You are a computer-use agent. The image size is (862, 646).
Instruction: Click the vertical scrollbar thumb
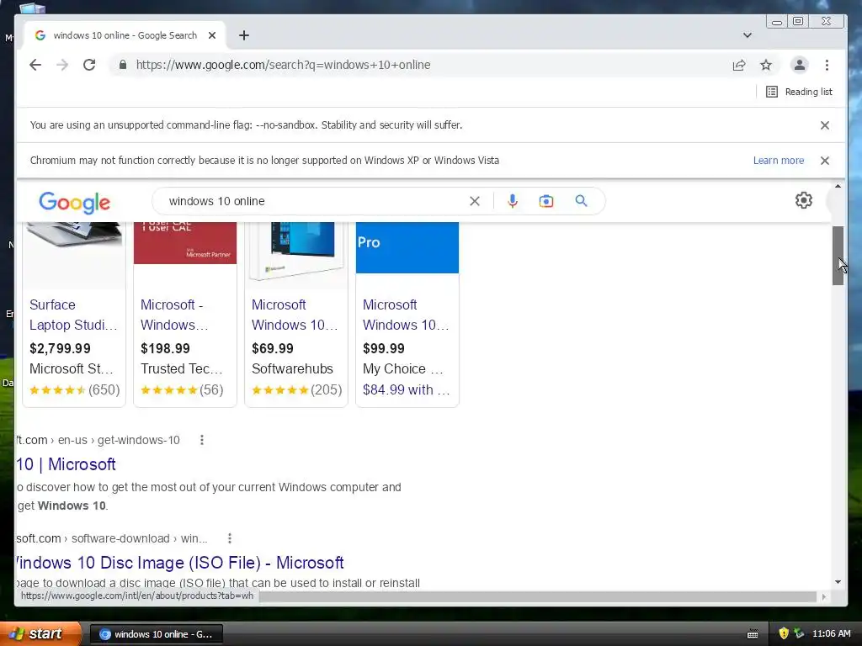coord(838,256)
